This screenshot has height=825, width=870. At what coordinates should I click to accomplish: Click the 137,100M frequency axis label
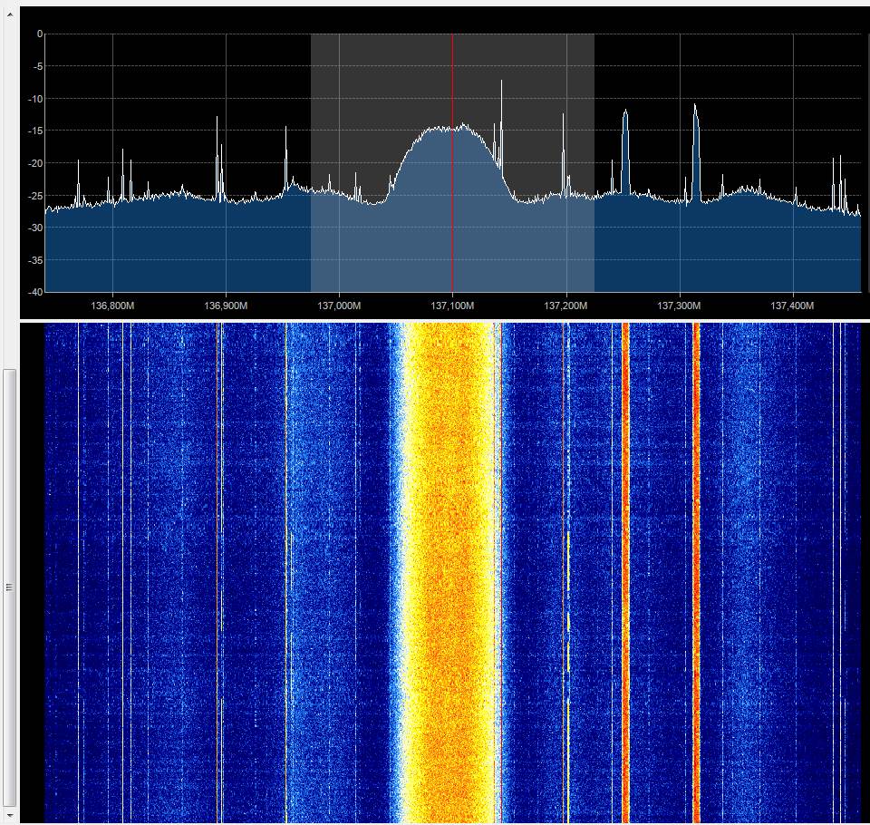(452, 306)
